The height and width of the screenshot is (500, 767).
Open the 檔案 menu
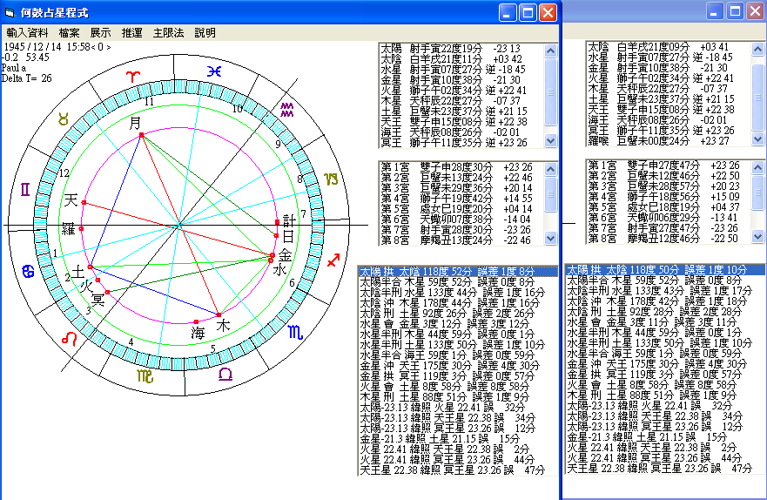pyautogui.click(x=70, y=32)
